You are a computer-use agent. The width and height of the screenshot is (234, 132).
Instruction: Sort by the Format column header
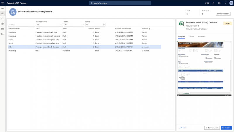point(98,28)
